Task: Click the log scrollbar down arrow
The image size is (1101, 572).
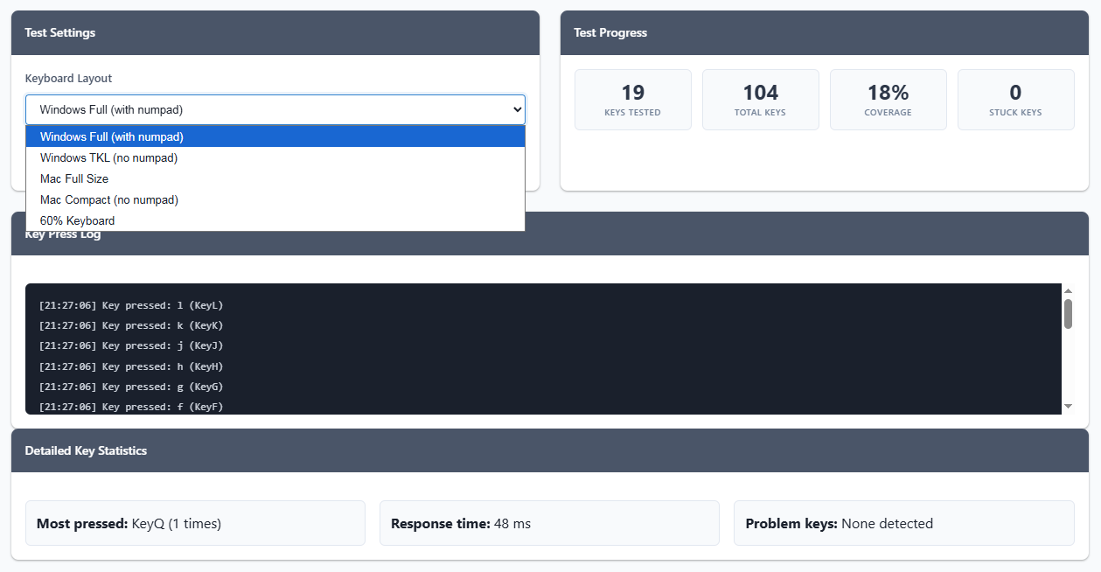Action: tap(1068, 406)
